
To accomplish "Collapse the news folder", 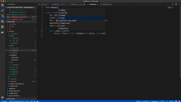I will (21, 46).
